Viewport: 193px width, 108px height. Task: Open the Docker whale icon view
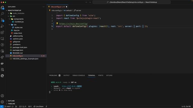tap(2, 63)
